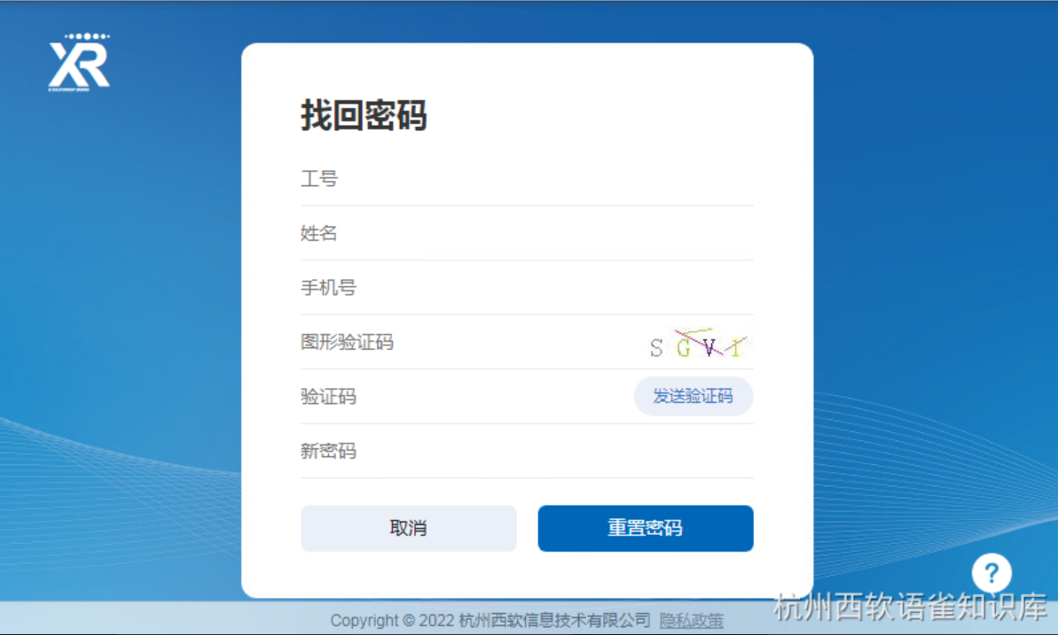
Task: Open the help question mark icon
Action: tap(991, 573)
